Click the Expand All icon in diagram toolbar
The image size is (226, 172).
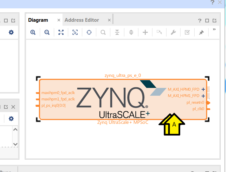point(131,32)
